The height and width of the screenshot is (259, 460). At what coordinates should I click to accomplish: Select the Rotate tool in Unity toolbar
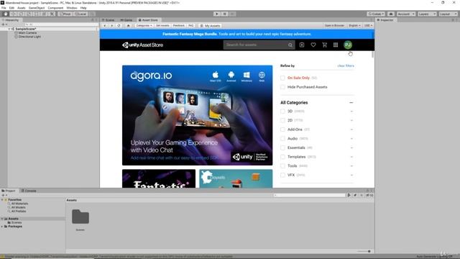tap(21, 14)
